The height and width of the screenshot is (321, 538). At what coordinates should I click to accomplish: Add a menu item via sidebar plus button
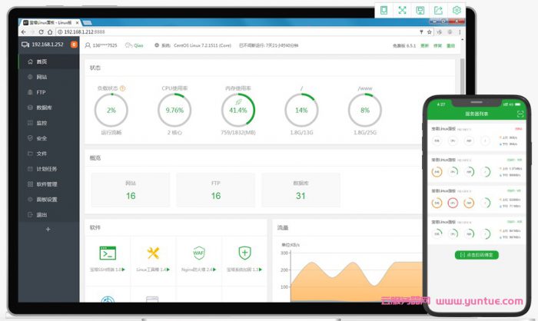pyautogui.click(x=48, y=229)
